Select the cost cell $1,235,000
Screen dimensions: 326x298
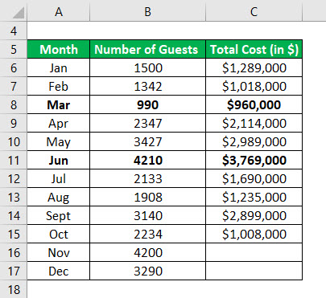[x=254, y=197]
